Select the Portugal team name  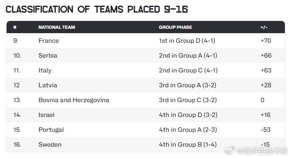click(x=51, y=130)
